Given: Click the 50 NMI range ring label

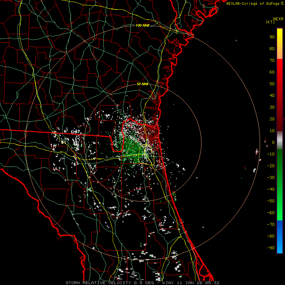Looking at the screenshot, I should tap(142, 84).
